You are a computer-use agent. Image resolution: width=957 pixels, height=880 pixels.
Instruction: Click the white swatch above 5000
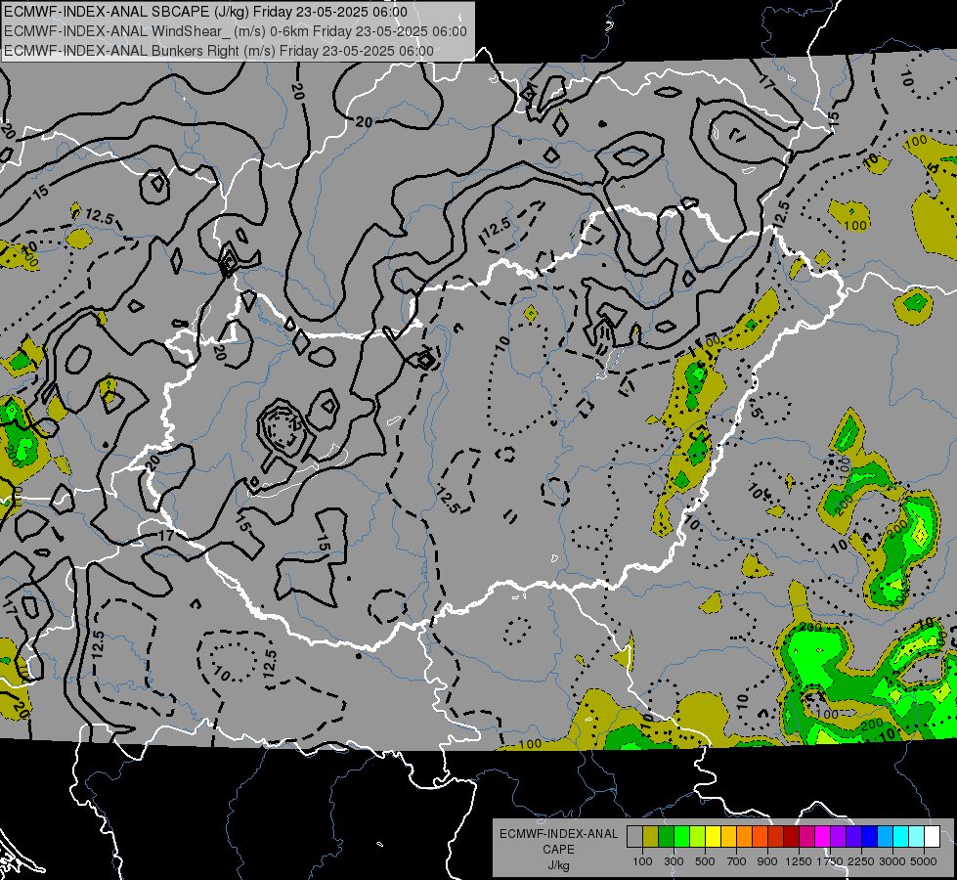click(933, 837)
